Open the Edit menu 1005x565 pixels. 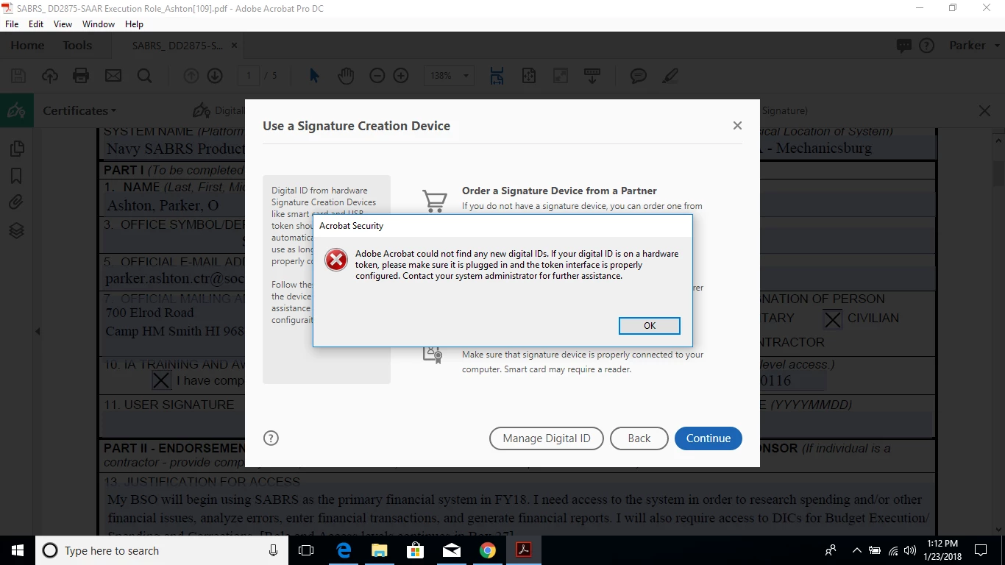pyautogui.click(x=36, y=24)
